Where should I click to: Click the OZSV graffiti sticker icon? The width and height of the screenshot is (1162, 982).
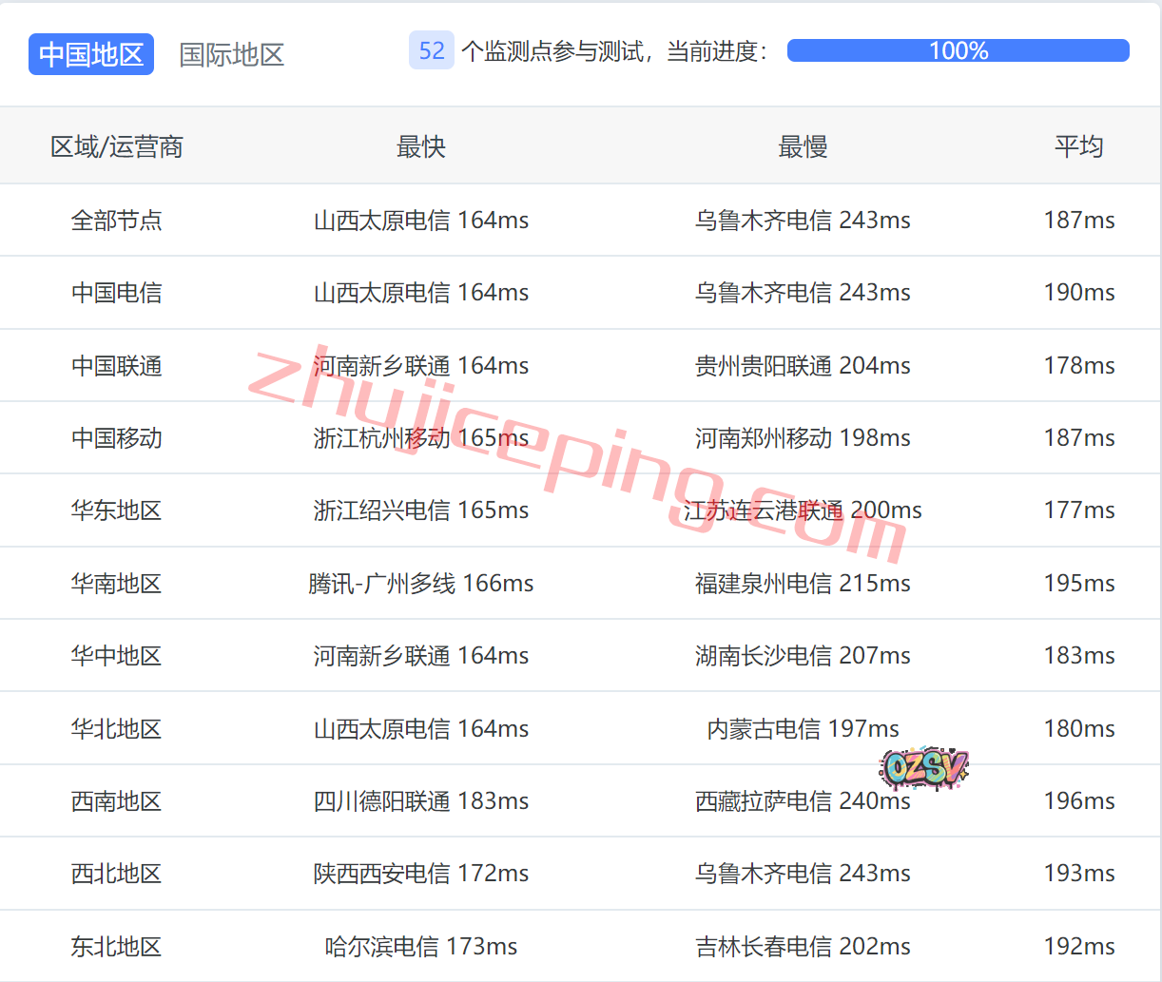(923, 767)
